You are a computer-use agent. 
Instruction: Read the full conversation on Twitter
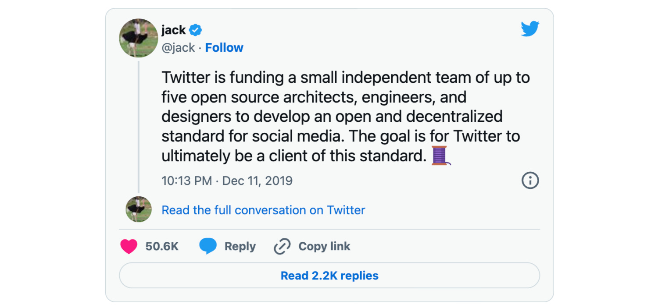click(x=263, y=210)
